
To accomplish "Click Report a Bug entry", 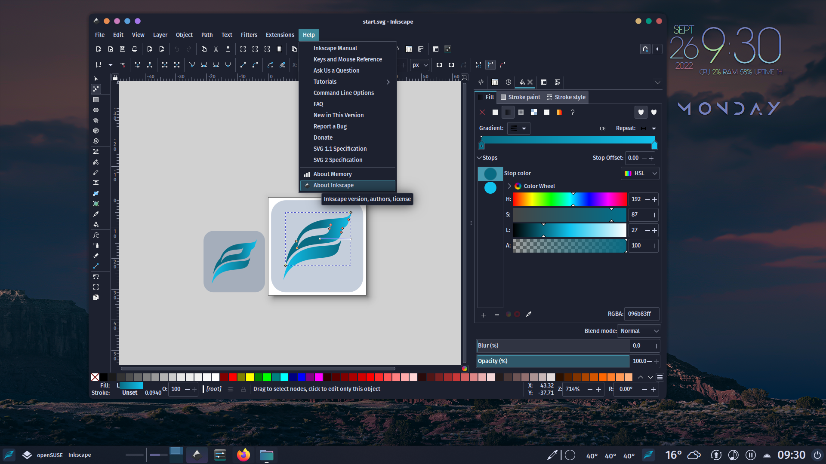I will pyautogui.click(x=348, y=126).
